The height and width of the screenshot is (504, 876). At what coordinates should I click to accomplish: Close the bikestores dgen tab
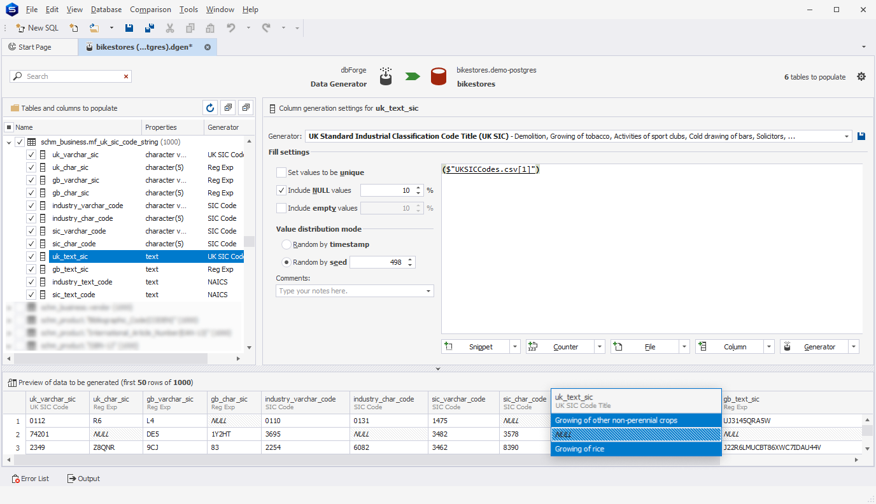click(x=208, y=47)
